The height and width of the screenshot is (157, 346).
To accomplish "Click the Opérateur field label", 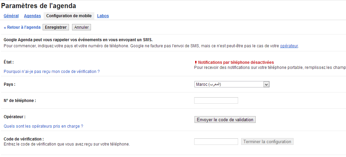I will tap(15, 117).
